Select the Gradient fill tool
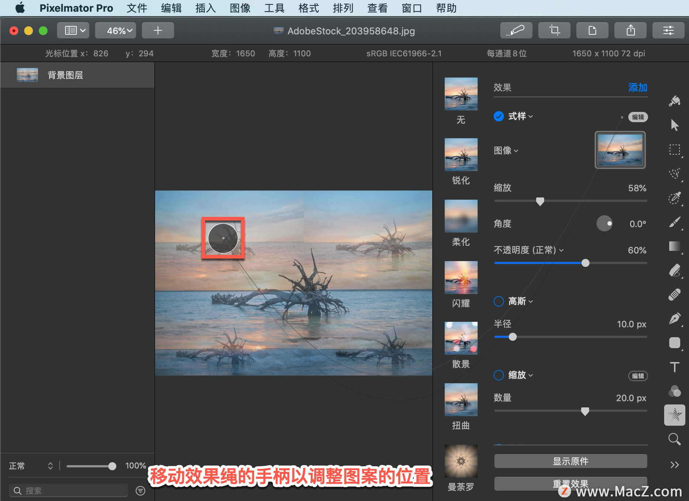 pyautogui.click(x=674, y=246)
